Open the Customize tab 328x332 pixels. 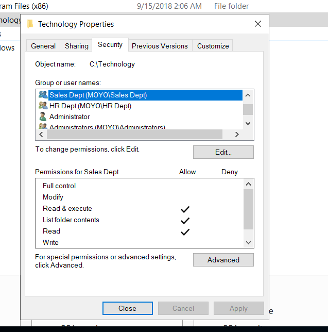(213, 46)
